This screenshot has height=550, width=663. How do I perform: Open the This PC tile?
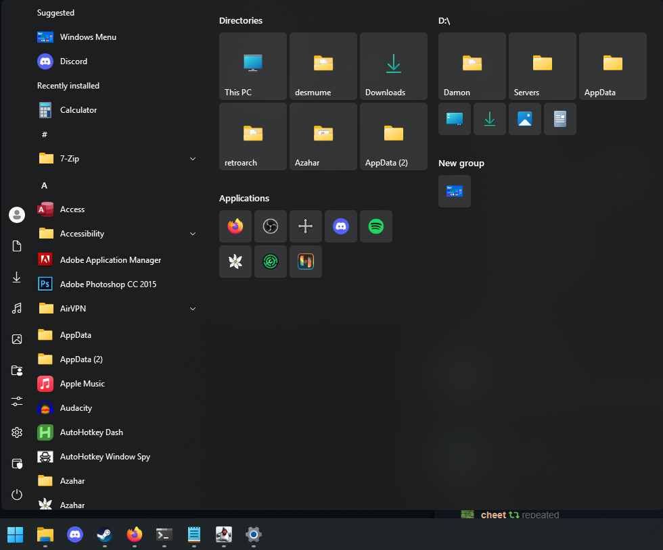(253, 66)
